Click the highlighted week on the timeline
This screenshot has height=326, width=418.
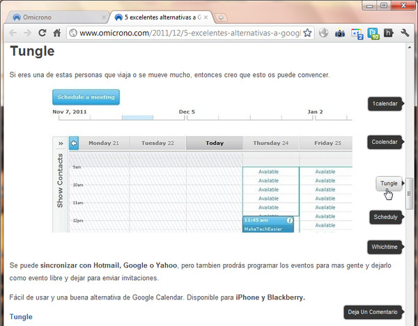point(137,118)
